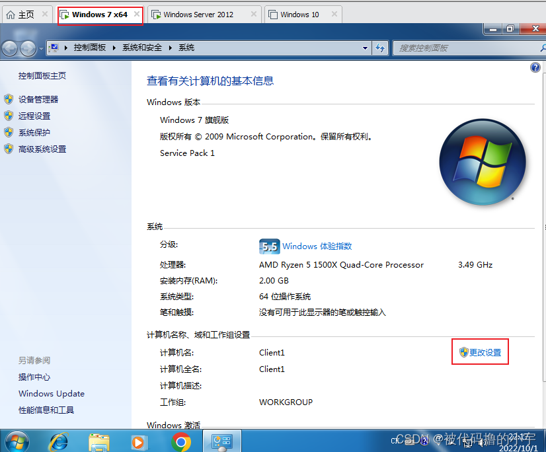
Task: Click the Control Panel taskbar button
Action: pyautogui.click(x=222, y=441)
